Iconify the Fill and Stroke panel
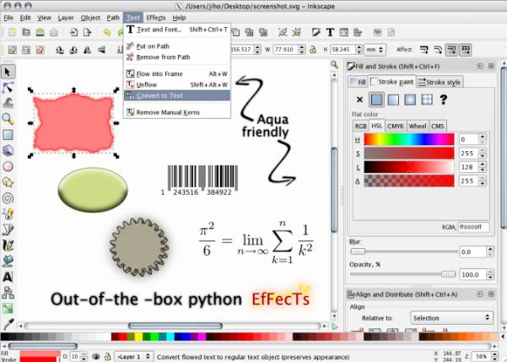Screen dimensions: 507x362 (480, 66)
